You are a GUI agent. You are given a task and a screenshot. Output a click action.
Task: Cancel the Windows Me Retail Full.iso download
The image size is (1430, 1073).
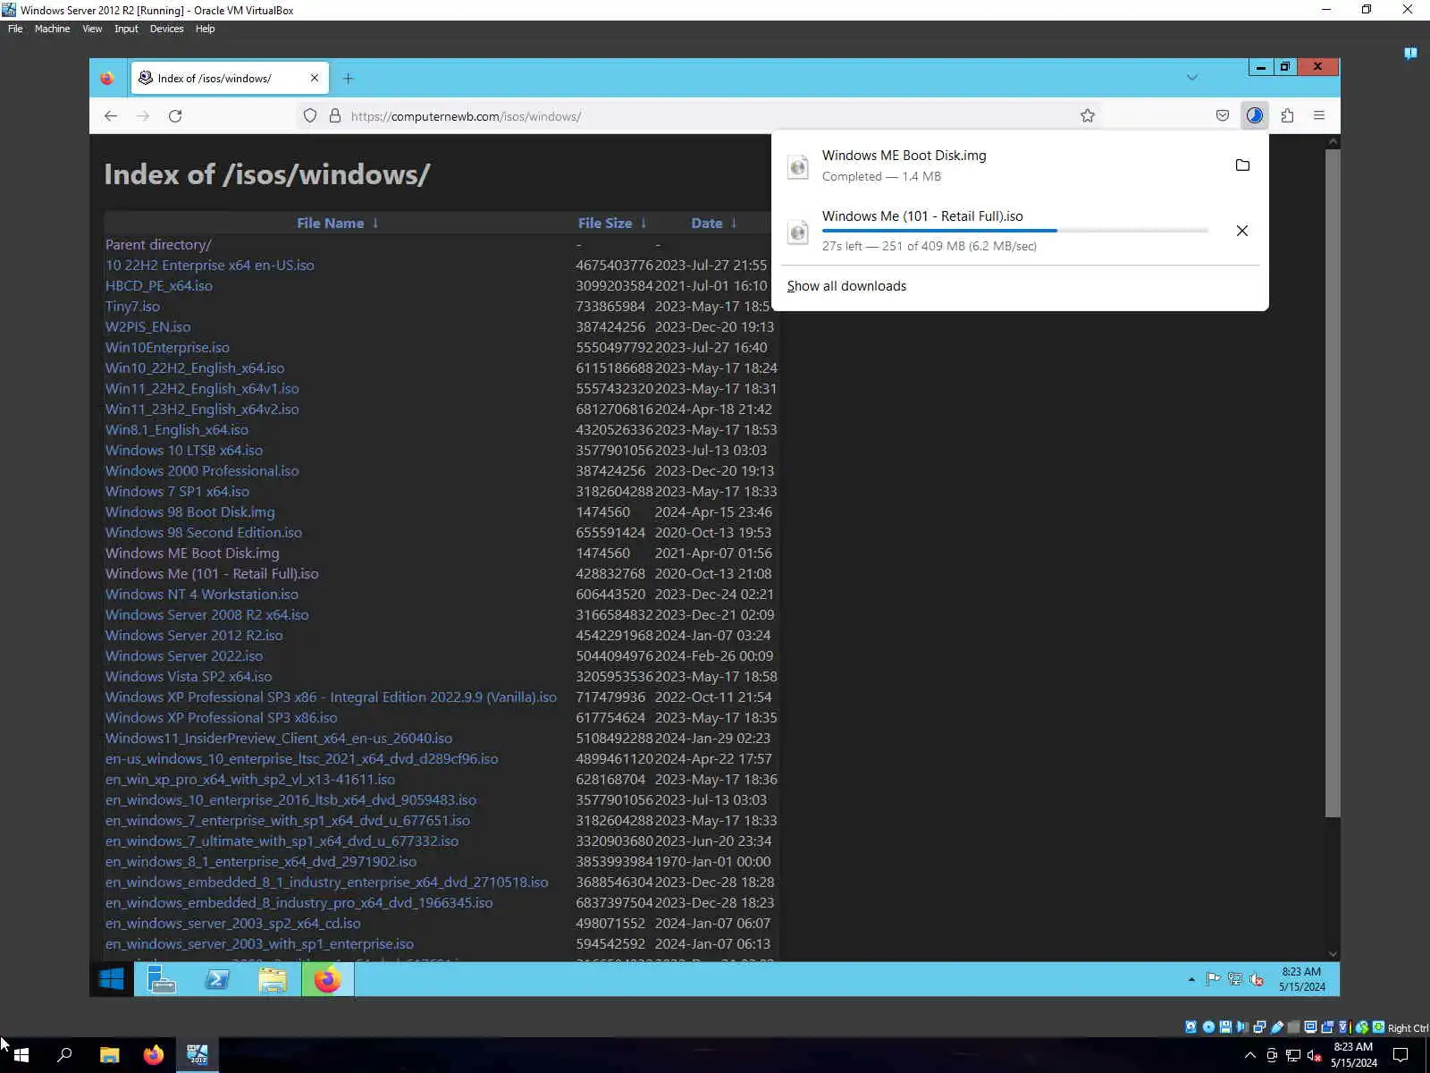coord(1242,231)
